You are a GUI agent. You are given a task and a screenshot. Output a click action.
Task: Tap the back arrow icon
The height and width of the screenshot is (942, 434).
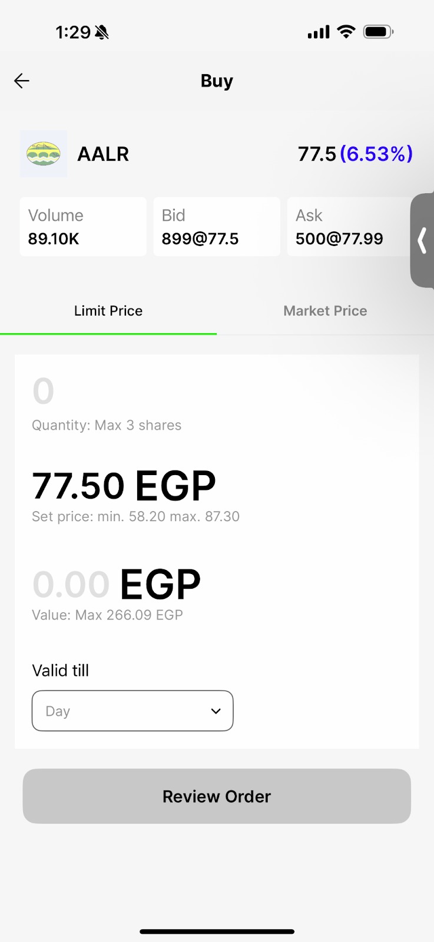point(22,81)
